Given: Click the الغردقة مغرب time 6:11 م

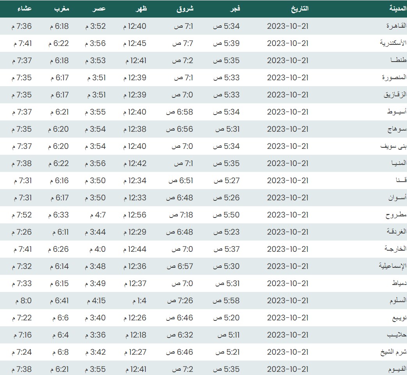Looking at the screenshot, I should [59, 232].
